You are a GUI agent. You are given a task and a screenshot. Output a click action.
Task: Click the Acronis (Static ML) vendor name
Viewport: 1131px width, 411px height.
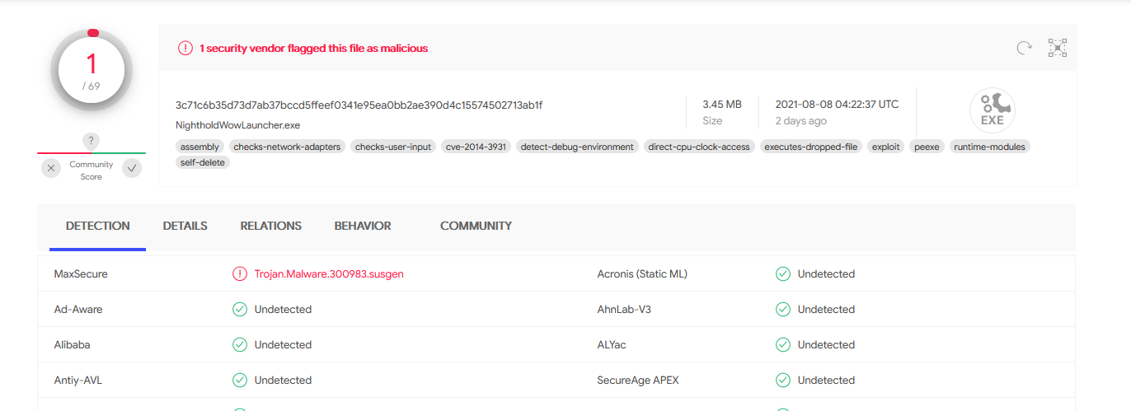pos(642,274)
